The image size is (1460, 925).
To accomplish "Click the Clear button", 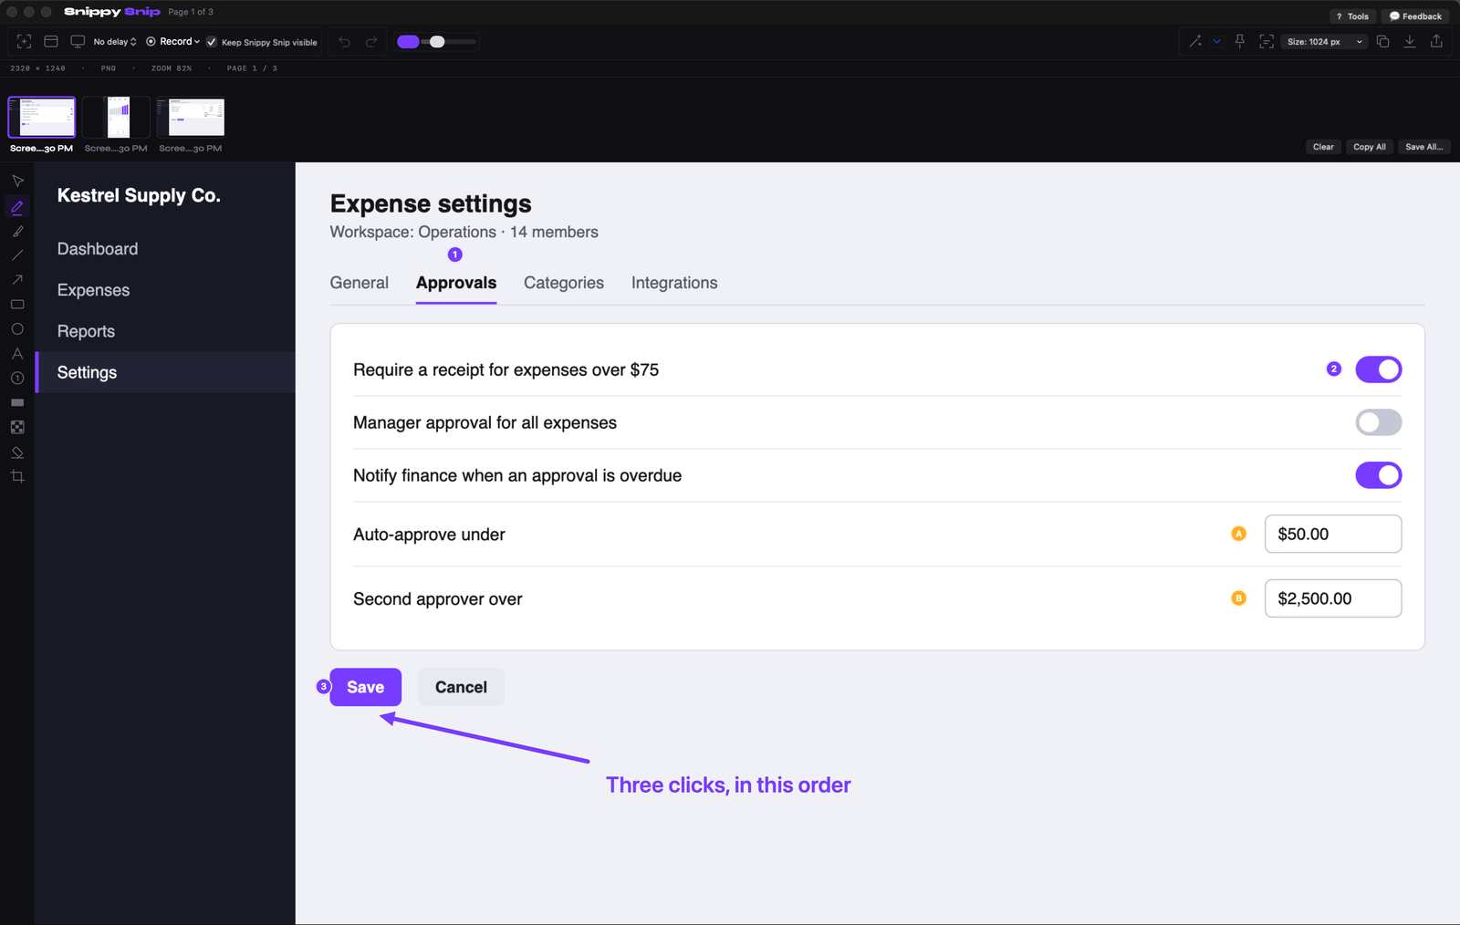I will (x=1323, y=147).
